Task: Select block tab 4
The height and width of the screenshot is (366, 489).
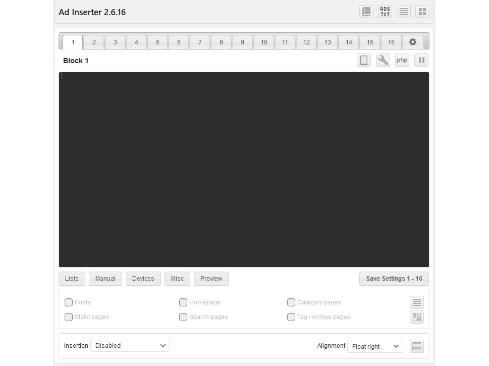Action: tap(136, 42)
